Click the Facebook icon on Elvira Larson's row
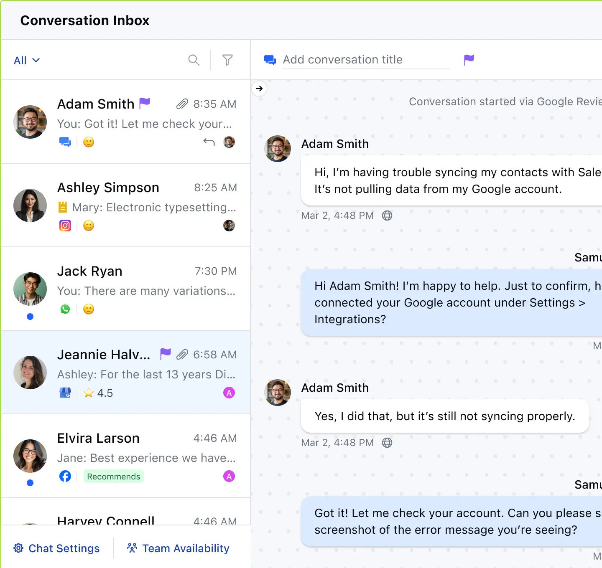Screen dimensions: 602x568 click(65, 476)
